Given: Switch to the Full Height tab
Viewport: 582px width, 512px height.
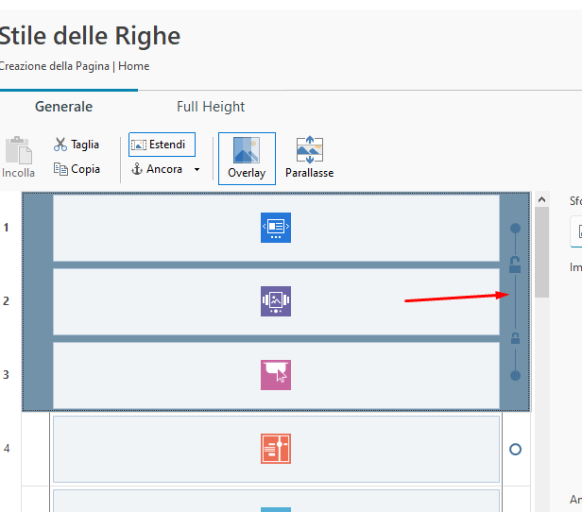Looking at the screenshot, I should click(211, 107).
